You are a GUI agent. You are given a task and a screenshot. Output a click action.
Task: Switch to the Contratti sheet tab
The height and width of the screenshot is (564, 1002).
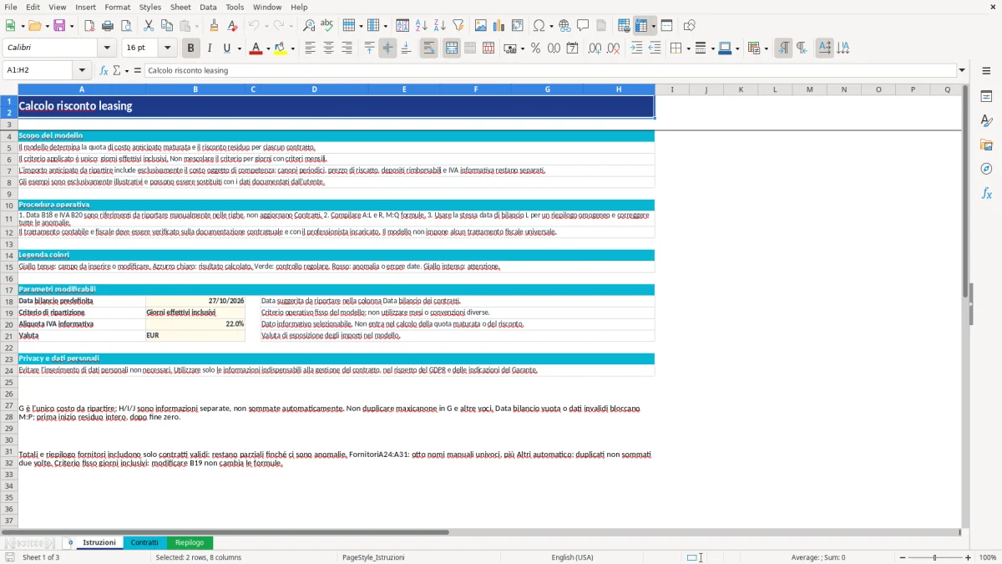click(x=144, y=542)
